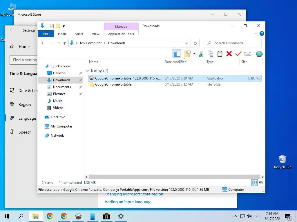
Task: Open the Home ribbon tab
Action: (62, 34)
